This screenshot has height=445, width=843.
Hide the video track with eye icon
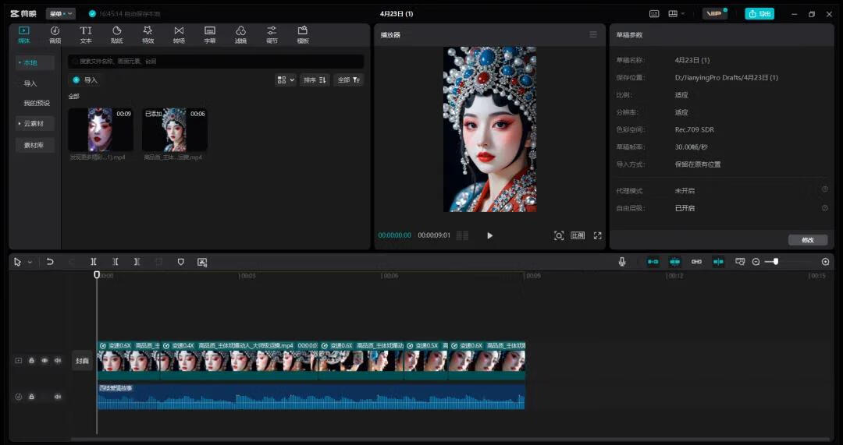tap(44, 361)
